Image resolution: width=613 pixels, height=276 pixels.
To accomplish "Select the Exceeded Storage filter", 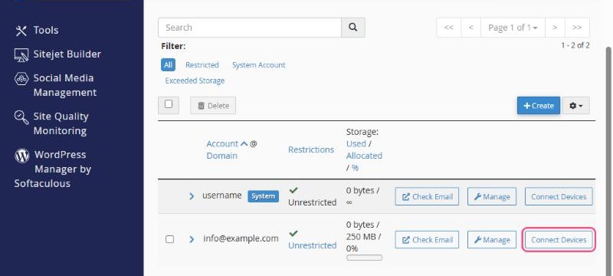I will click(195, 80).
